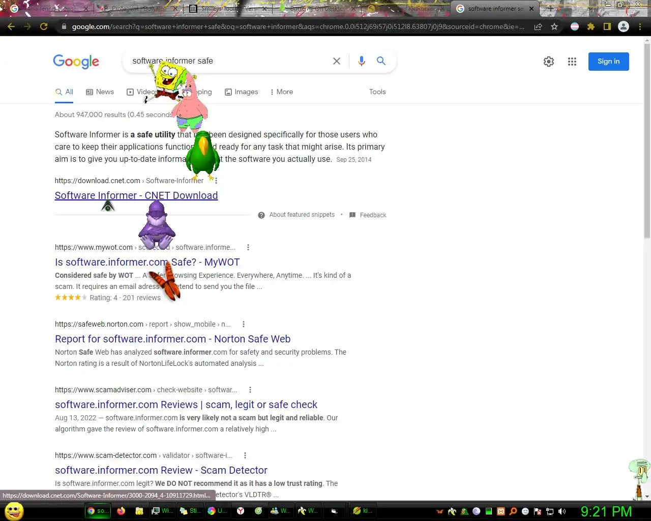Start voice search with the microphone icon
The image size is (651, 521).
point(361,61)
